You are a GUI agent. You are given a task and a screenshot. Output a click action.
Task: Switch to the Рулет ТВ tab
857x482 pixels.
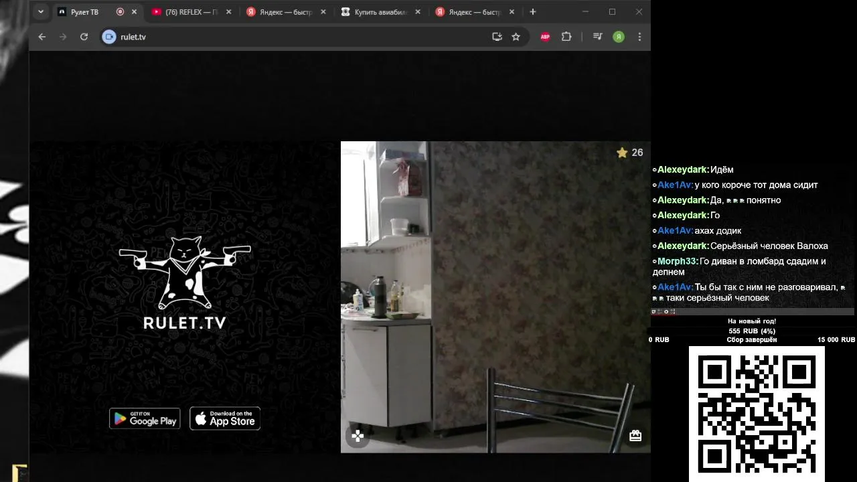coord(97,12)
